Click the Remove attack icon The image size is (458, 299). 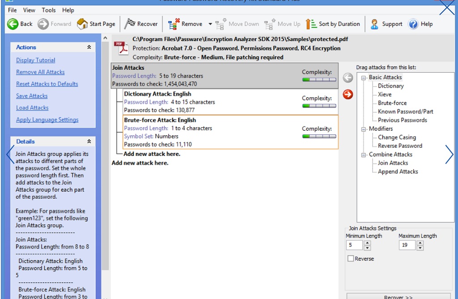coord(174,24)
